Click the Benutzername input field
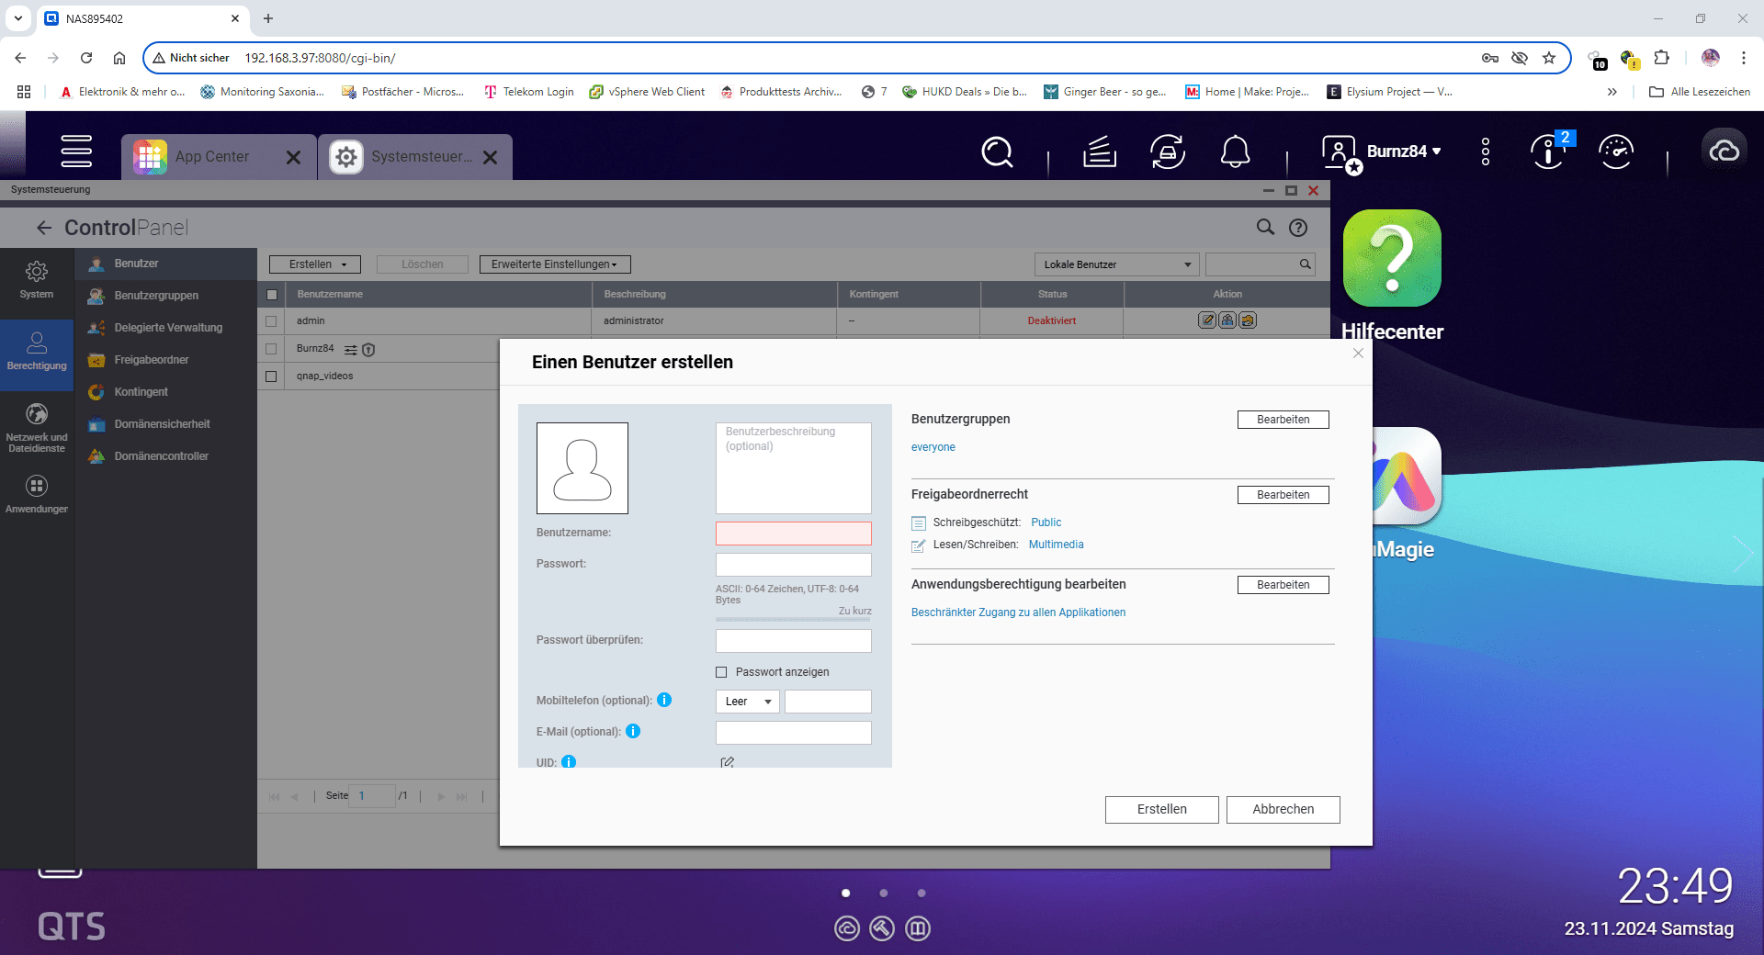Viewport: 1764px width, 955px height. [794, 534]
